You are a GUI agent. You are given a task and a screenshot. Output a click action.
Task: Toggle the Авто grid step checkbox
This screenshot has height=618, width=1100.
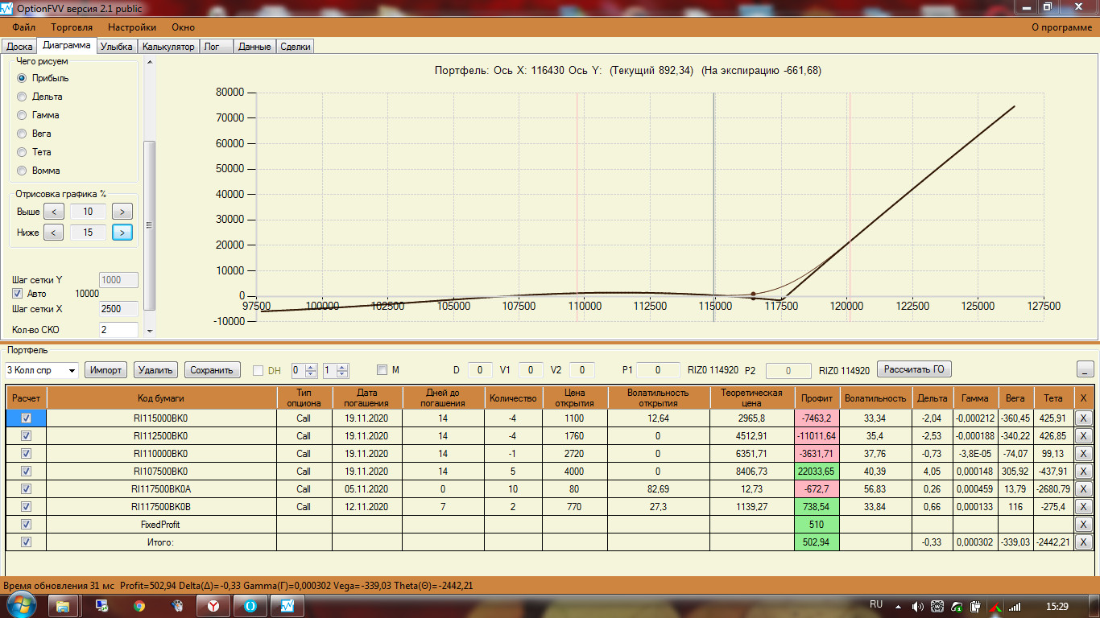(x=18, y=294)
